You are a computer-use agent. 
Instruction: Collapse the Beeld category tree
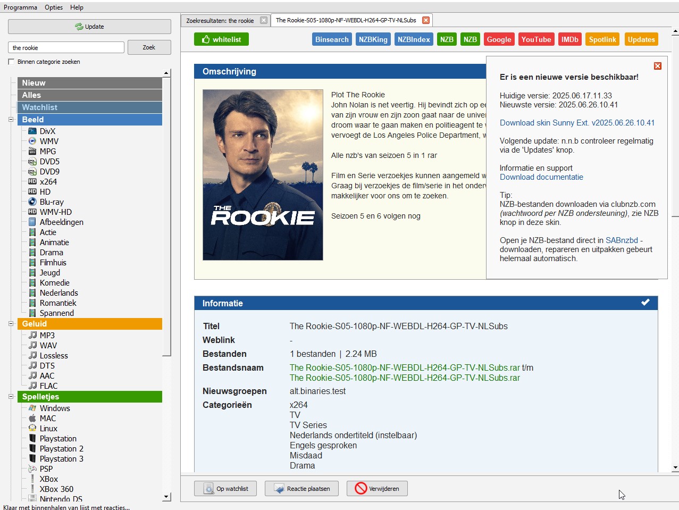pyautogui.click(x=11, y=120)
